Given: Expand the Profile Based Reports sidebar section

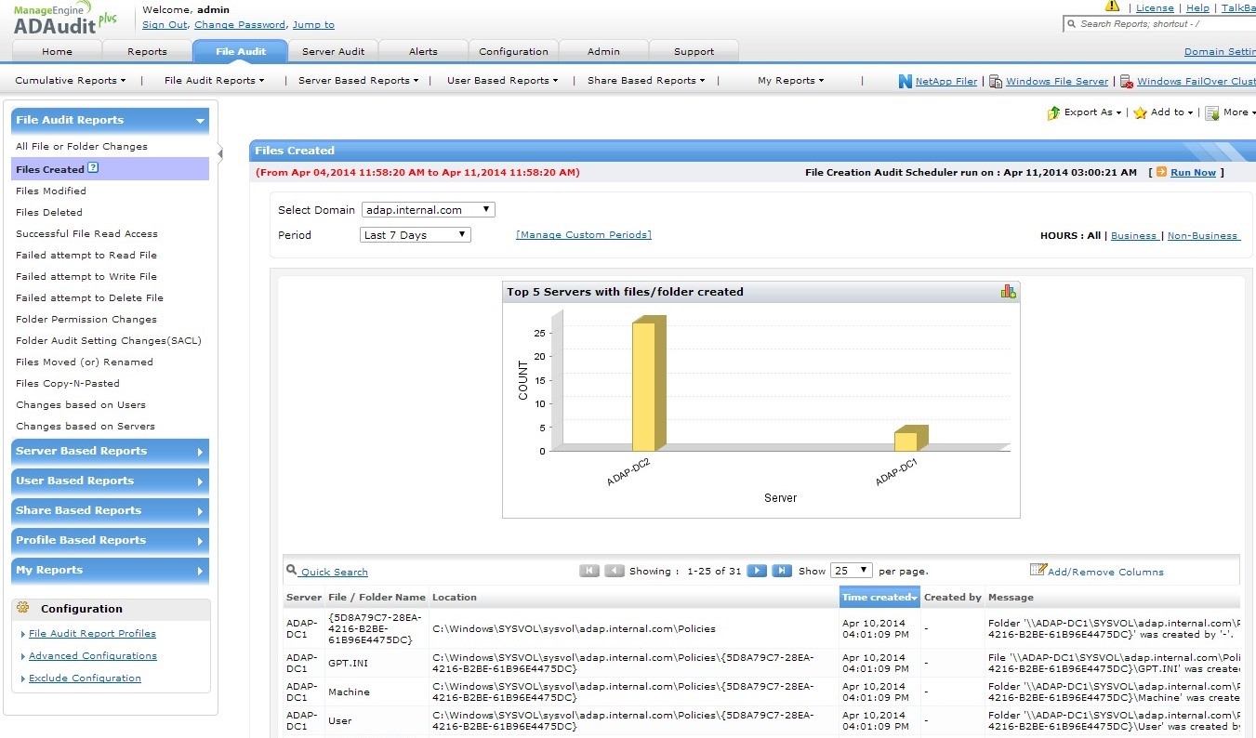Looking at the screenshot, I should [x=110, y=541].
